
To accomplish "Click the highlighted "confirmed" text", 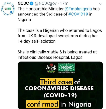I will click(x=43, y=104).
